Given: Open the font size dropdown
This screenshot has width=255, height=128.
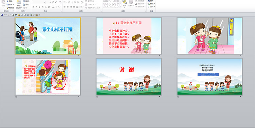Looking at the screenshot, I should [51, 2].
